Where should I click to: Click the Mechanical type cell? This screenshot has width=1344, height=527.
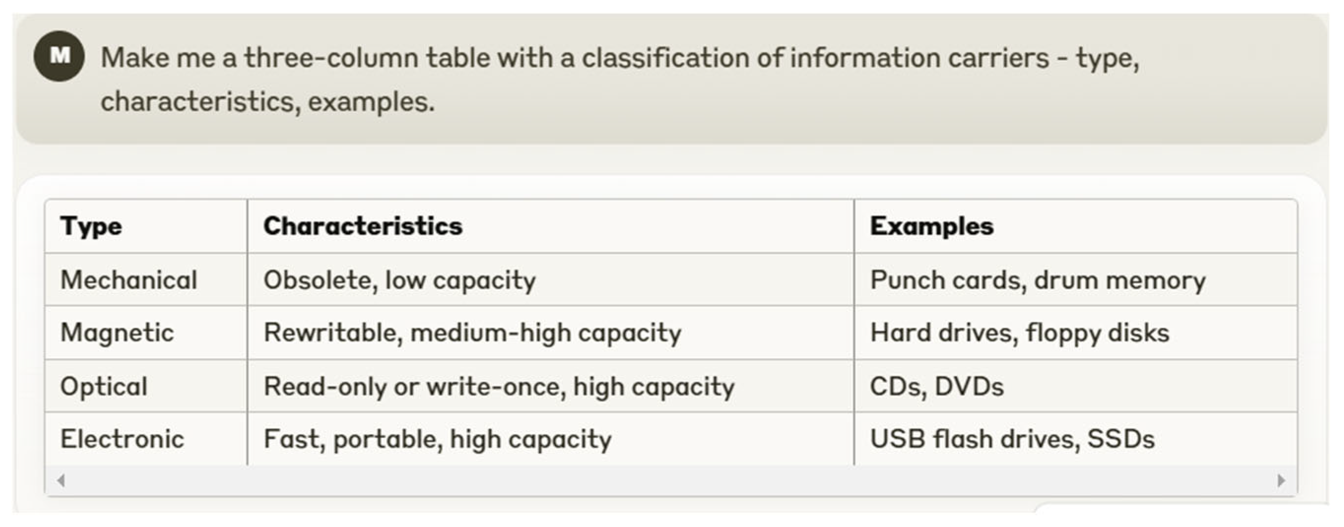pyautogui.click(x=129, y=280)
